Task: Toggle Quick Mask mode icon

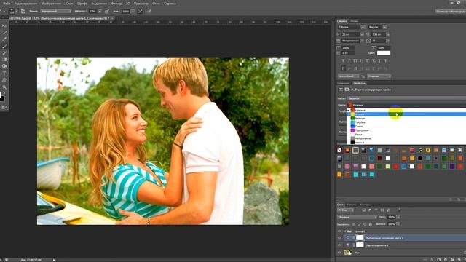Action: 4,107
